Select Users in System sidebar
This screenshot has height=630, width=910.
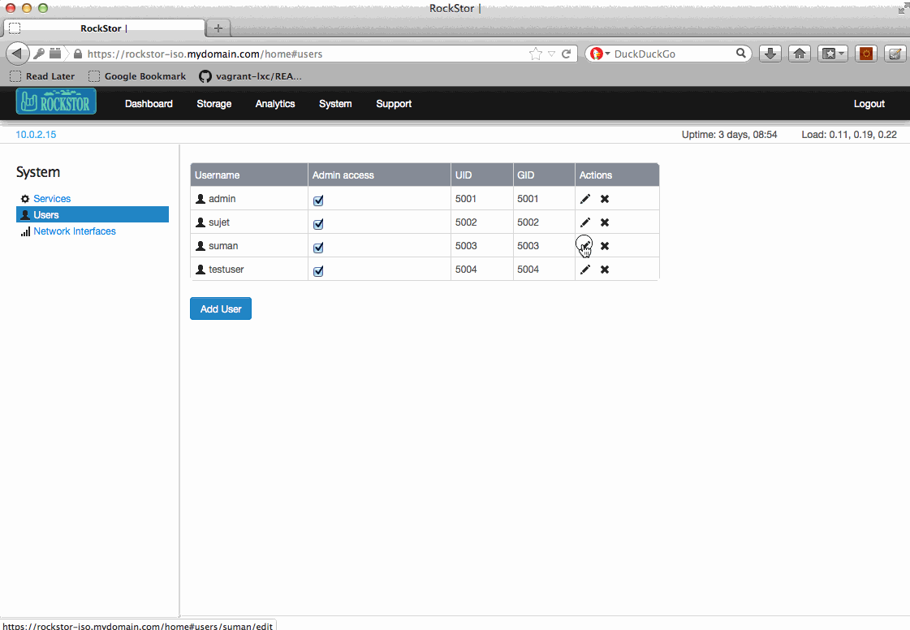[x=93, y=215]
